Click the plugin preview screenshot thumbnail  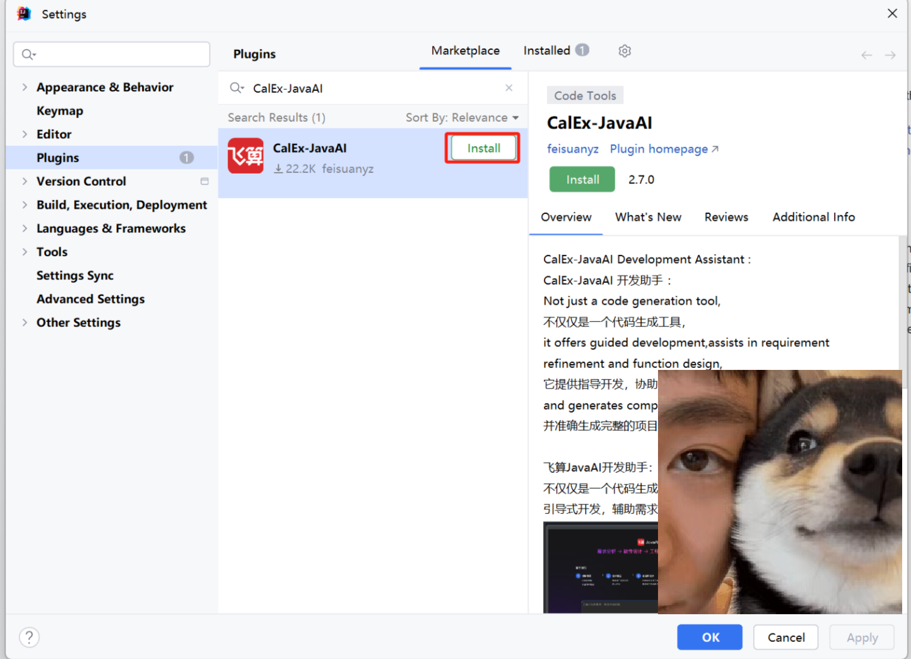click(601, 567)
